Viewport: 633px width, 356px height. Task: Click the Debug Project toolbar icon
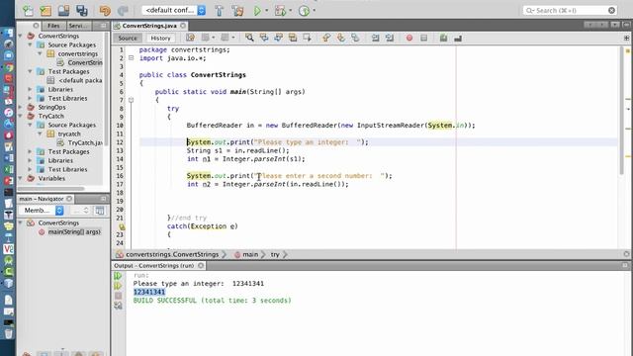click(x=280, y=11)
